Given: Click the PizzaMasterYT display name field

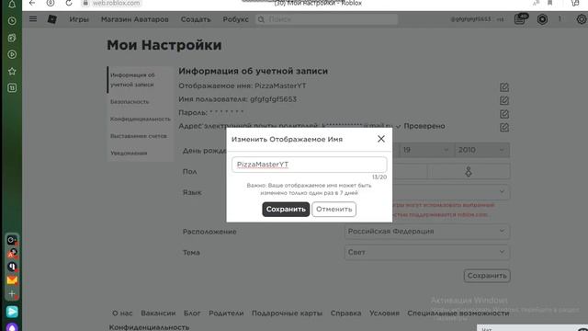Looking at the screenshot, I should tap(309, 165).
